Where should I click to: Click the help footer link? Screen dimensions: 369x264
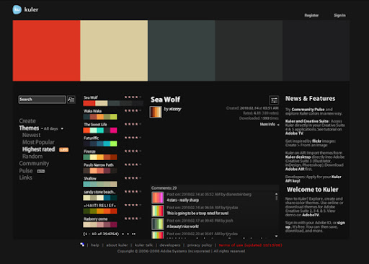(95, 245)
